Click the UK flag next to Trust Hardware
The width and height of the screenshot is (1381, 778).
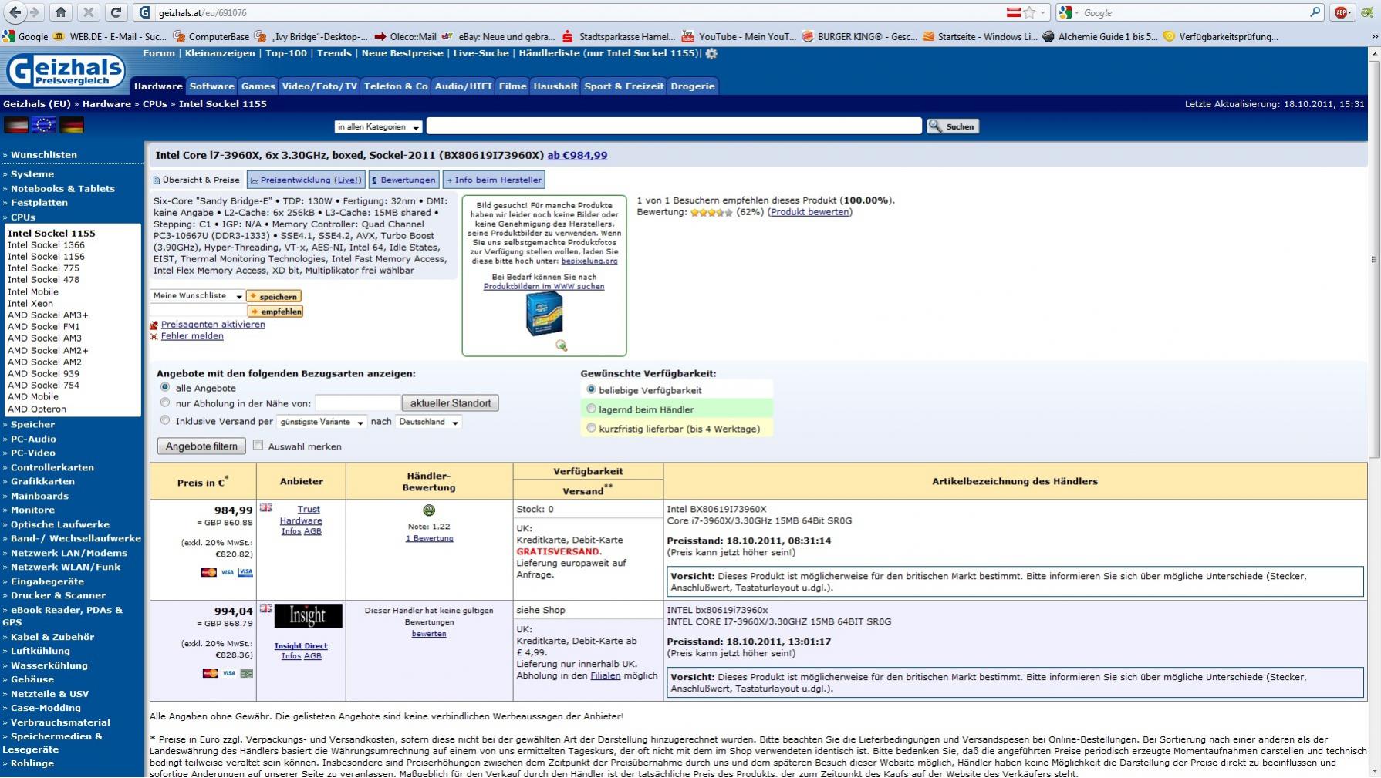click(266, 507)
